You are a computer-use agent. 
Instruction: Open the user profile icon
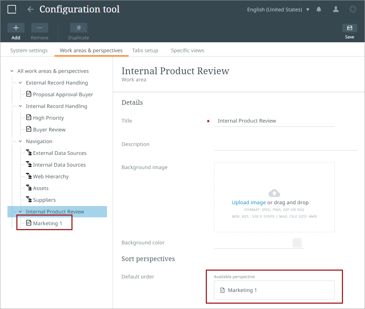click(x=336, y=10)
